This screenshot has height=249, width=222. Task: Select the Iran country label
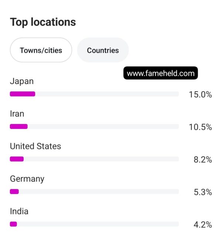coord(17,114)
